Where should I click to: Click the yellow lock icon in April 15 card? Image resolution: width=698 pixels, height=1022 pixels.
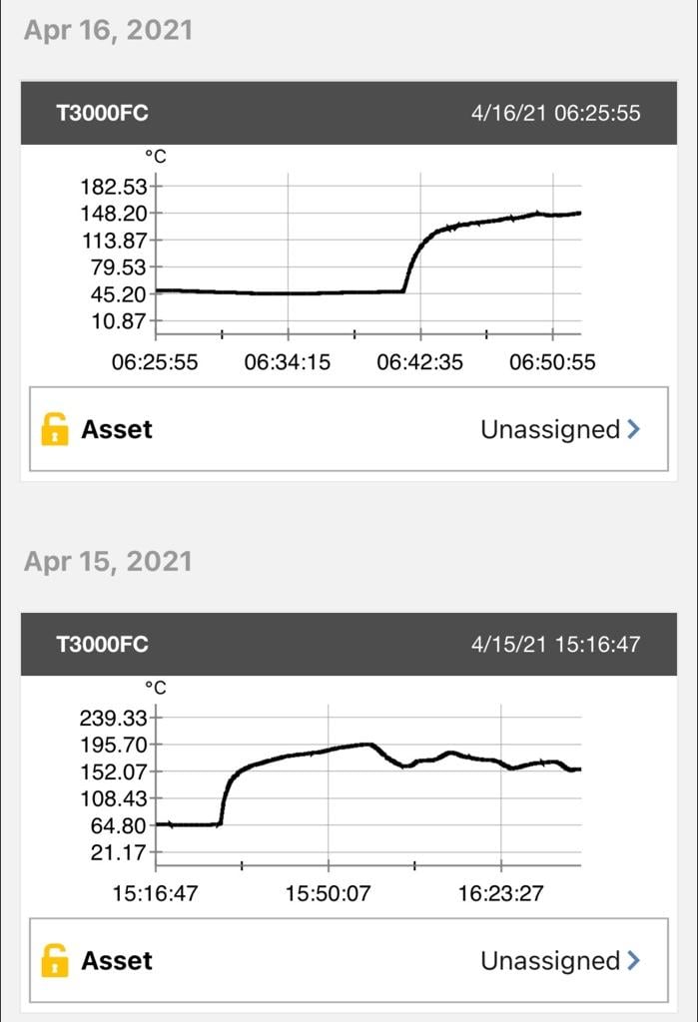click(55, 961)
